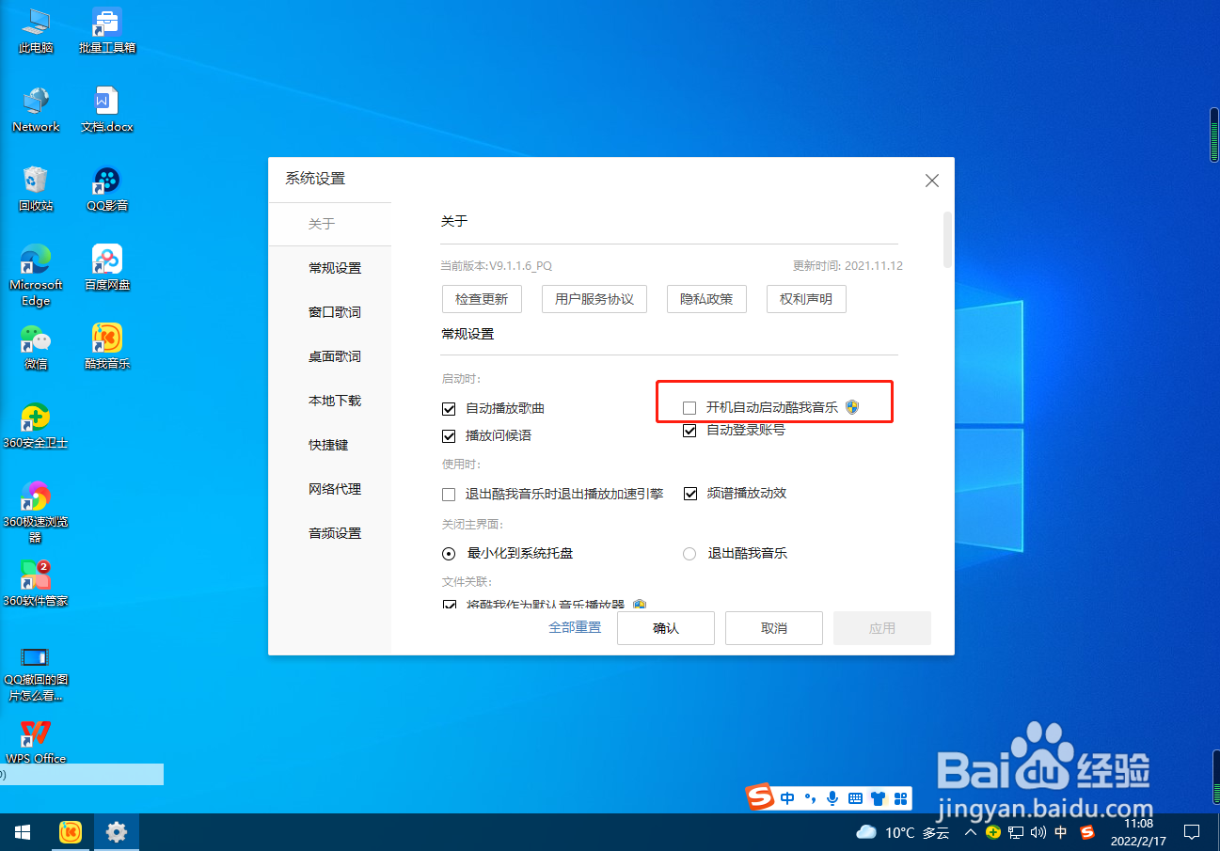Open 快捷键 settings section

pyautogui.click(x=329, y=445)
